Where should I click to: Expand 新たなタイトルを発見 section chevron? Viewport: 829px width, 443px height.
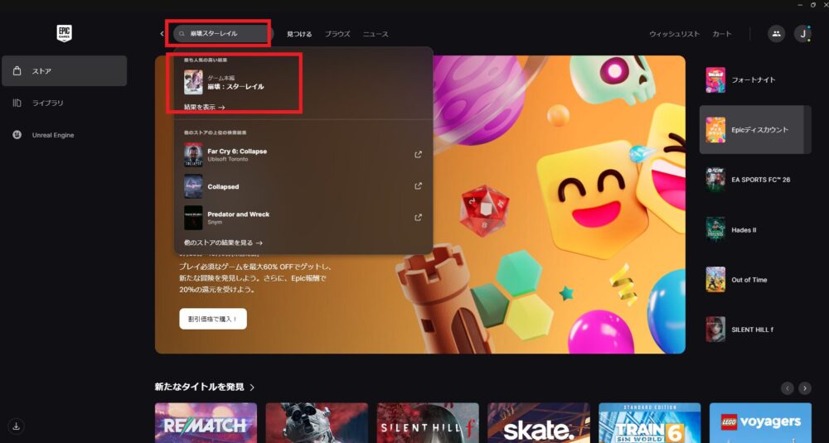coord(252,387)
